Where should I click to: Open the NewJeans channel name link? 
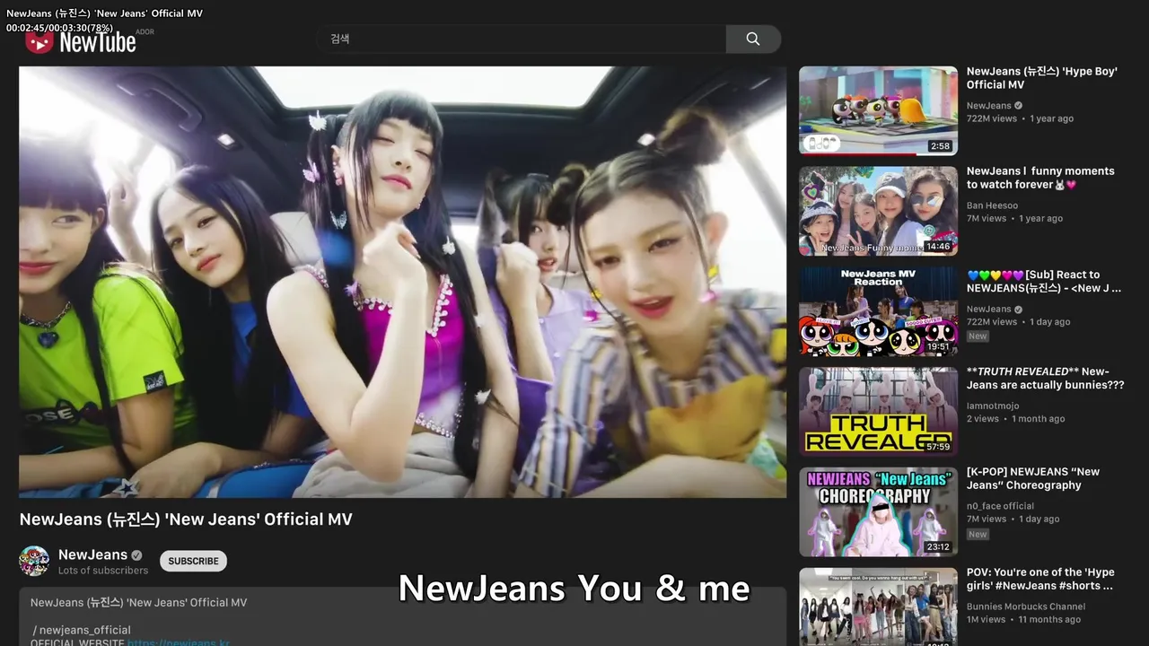click(93, 554)
